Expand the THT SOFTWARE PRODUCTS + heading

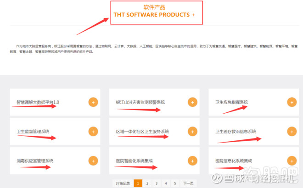pyautogui.click(x=154, y=15)
